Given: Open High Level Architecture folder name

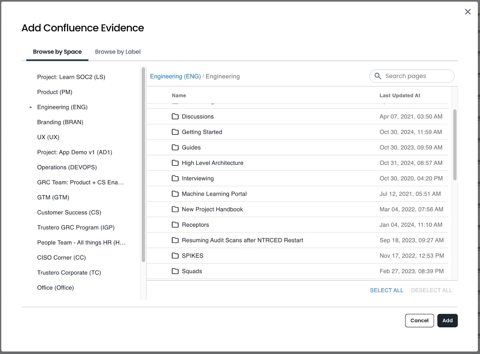Looking at the screenshot, I should point(212,163).
